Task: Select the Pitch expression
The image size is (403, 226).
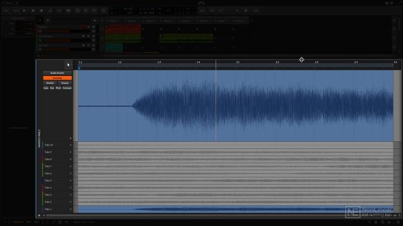Action: click(x=59, y=88)
